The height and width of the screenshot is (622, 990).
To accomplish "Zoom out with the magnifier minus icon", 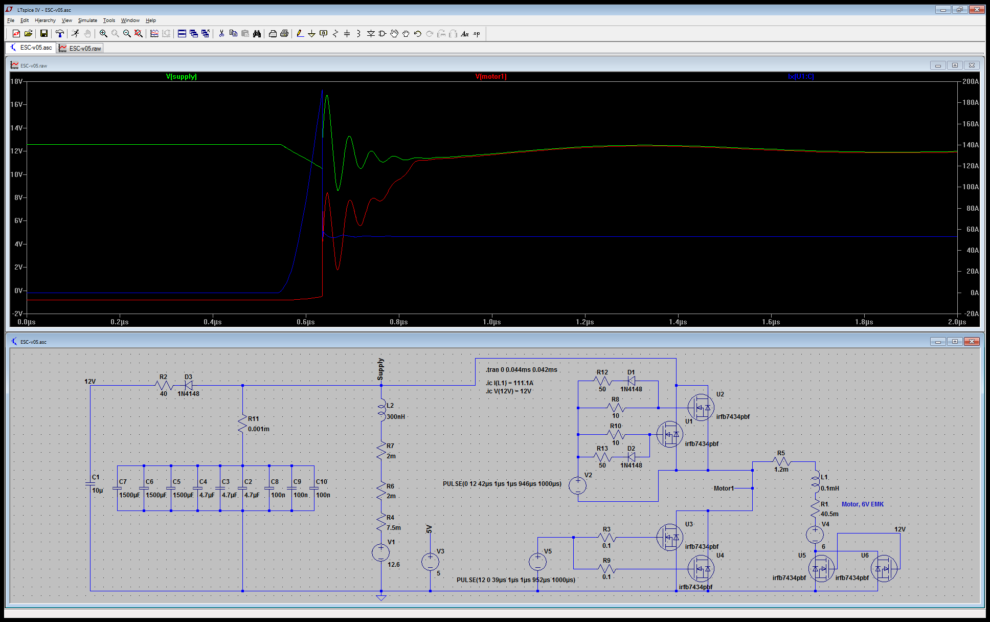I will [127, 34].
